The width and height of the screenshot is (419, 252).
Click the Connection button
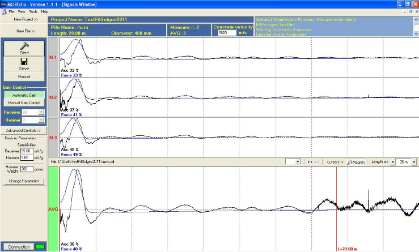[x=19, y=247]
